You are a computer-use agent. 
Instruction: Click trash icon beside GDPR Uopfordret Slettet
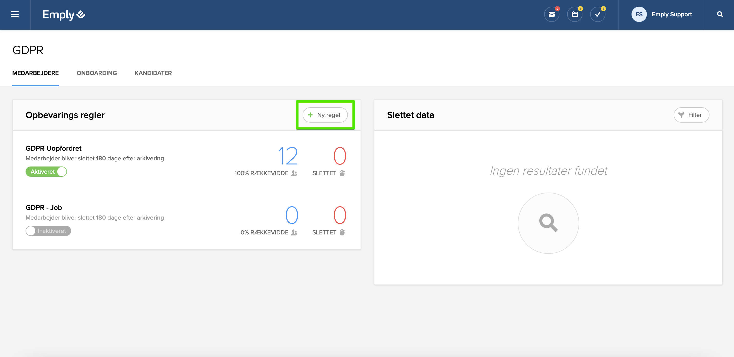click(342, 173)
